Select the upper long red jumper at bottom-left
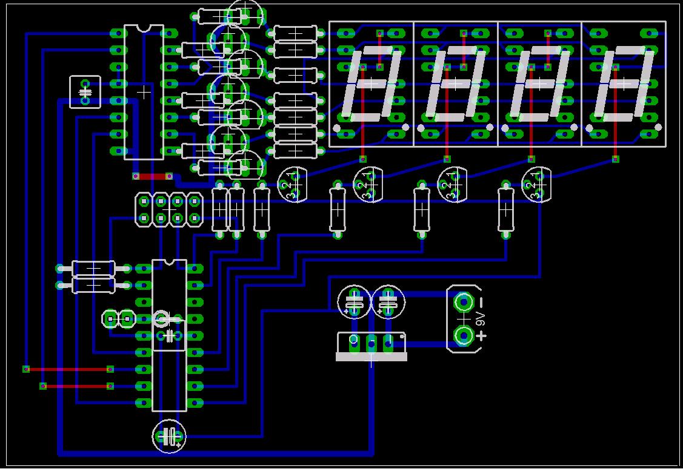This screenshot has height=469, width=683. tap(68, 369)
